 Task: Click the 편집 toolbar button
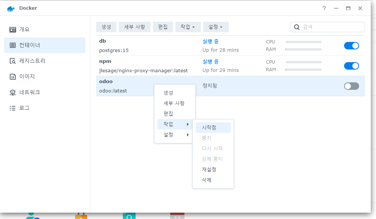click(163, 27)
